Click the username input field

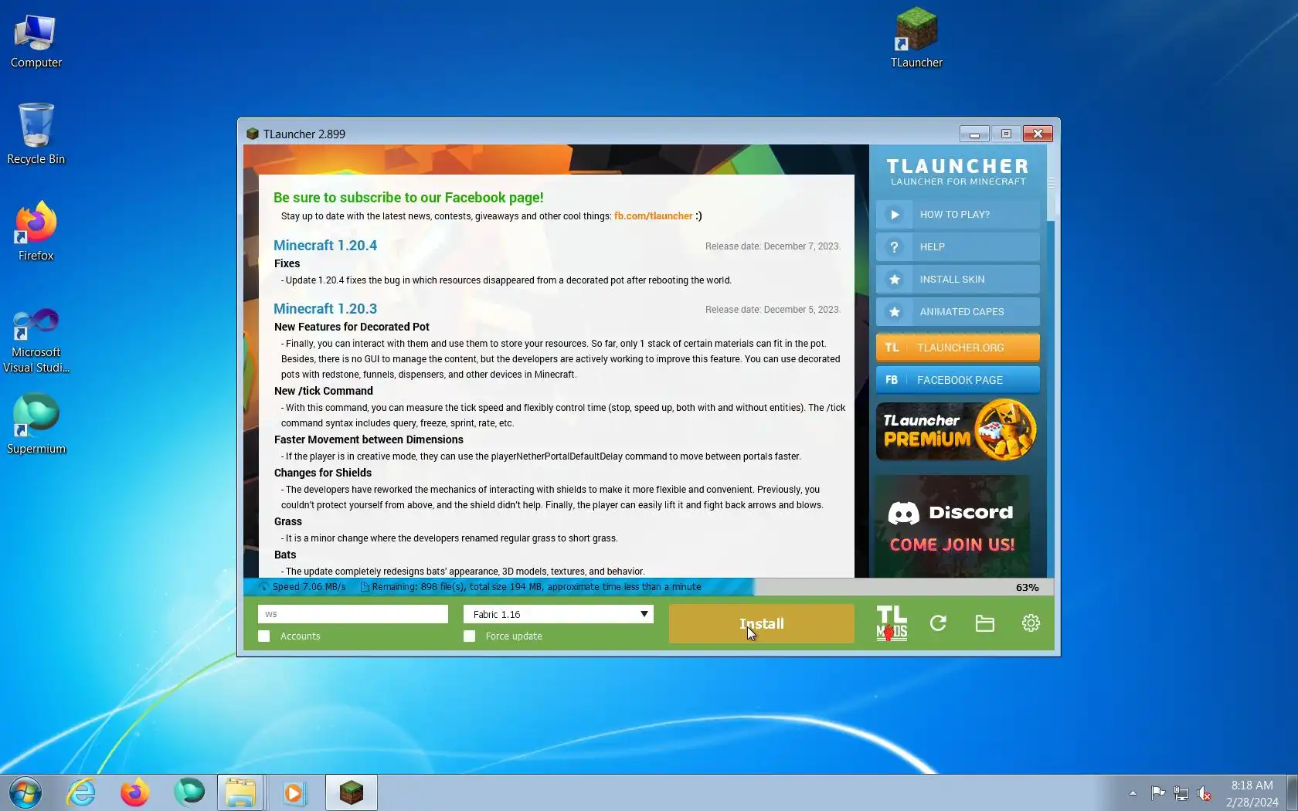coord(353,614)
